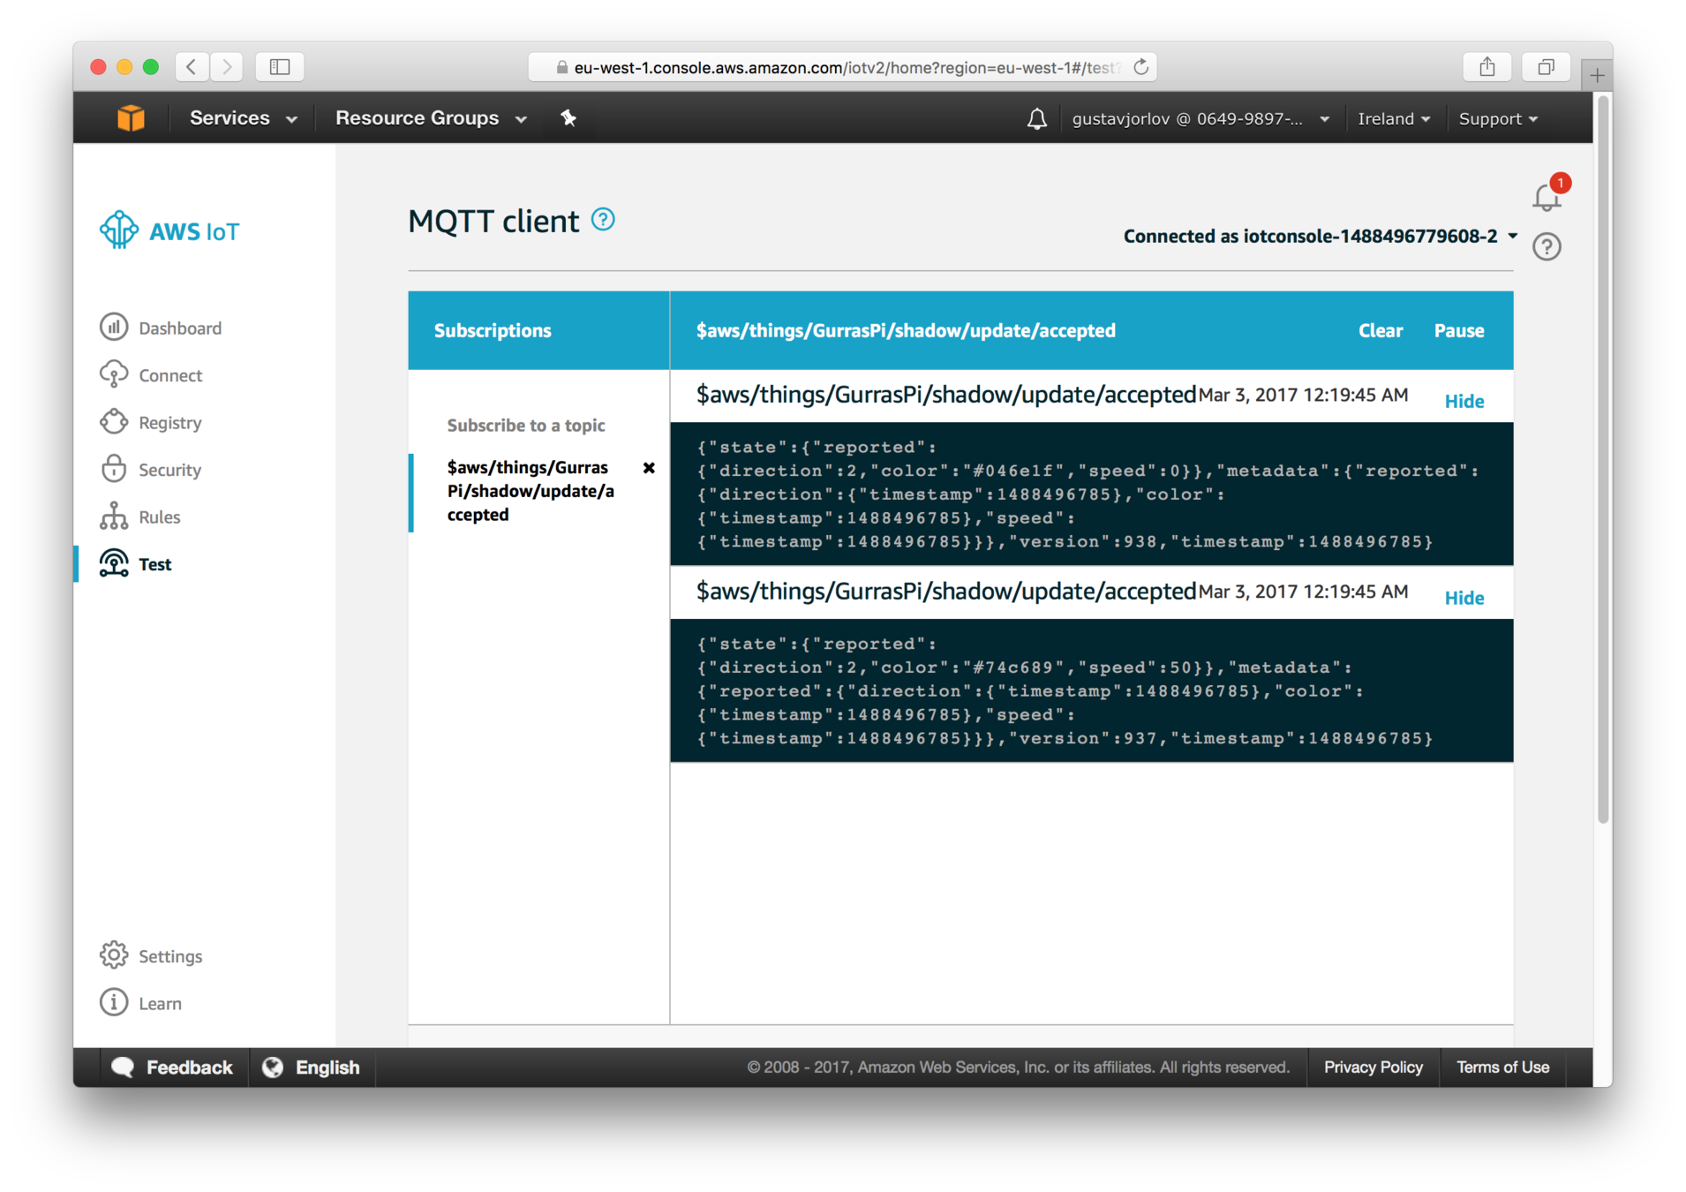Screen dimensions: 1686x1192
Task: Open Registry in the sidebar
Action: (x=170, y=422)
